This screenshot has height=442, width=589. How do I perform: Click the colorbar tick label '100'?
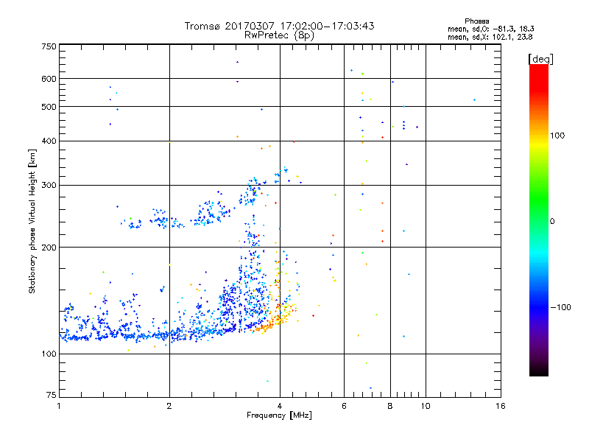pyautogui.click(x=557, y=136)
